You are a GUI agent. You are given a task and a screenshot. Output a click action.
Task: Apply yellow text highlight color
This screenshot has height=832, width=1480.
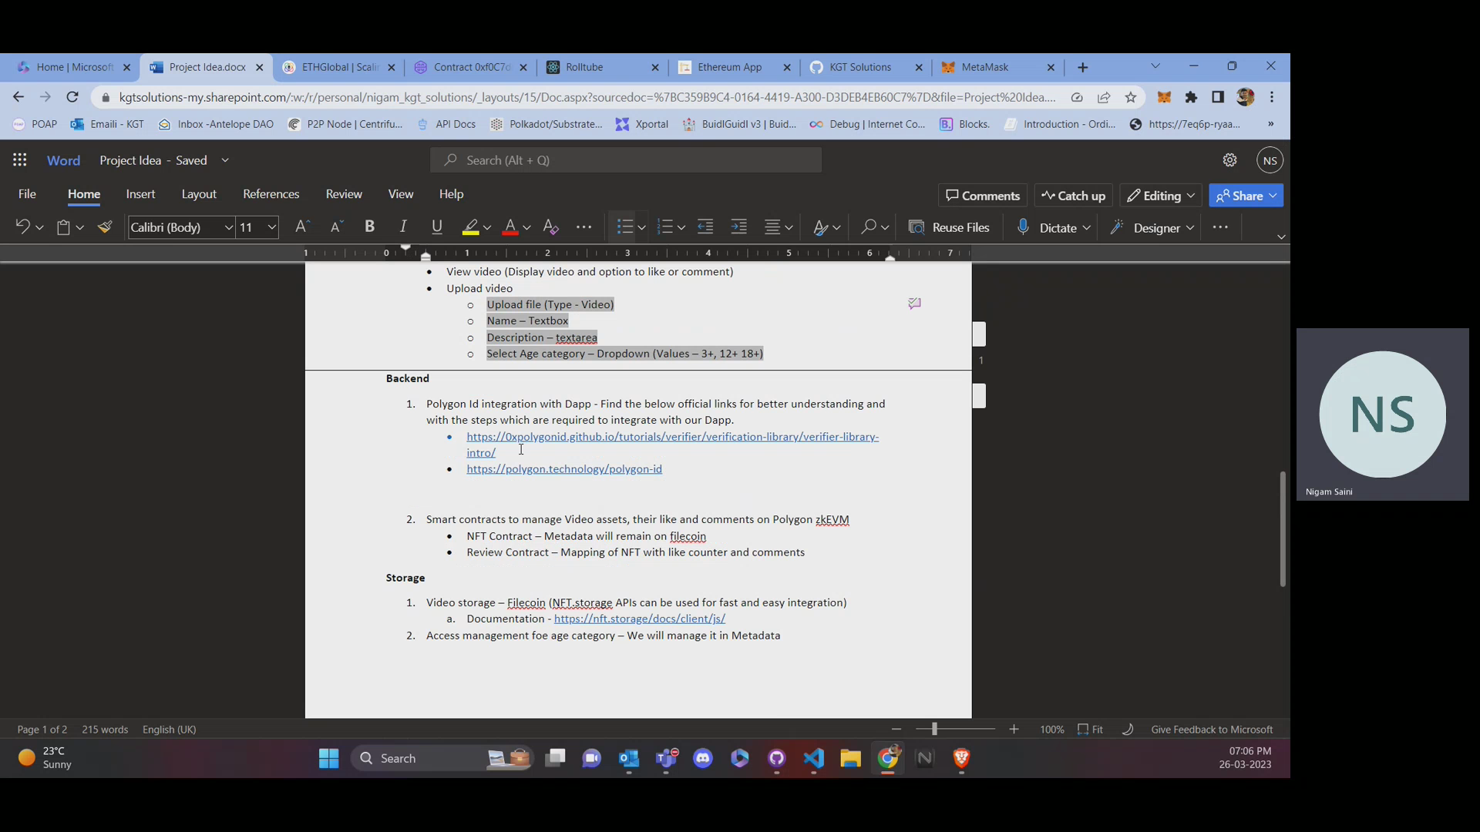470,227
